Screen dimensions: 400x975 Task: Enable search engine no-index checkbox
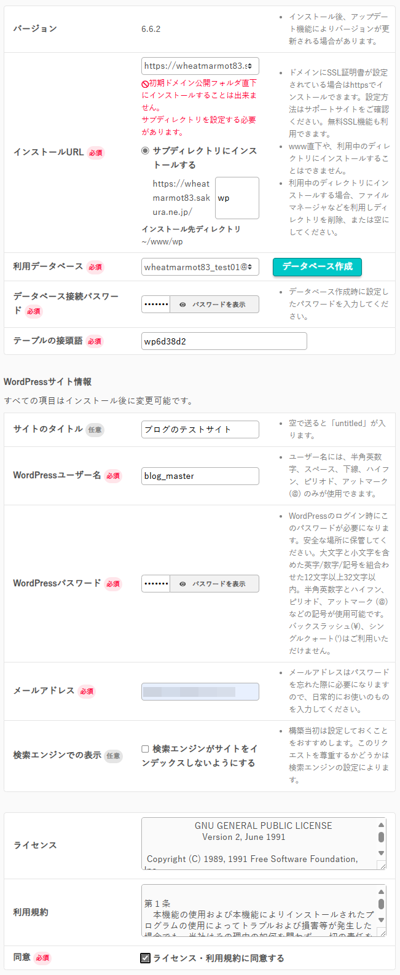click(145, 749)
